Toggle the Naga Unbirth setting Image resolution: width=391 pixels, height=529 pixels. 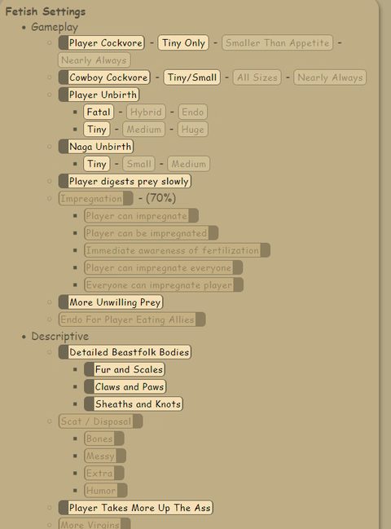96,147
